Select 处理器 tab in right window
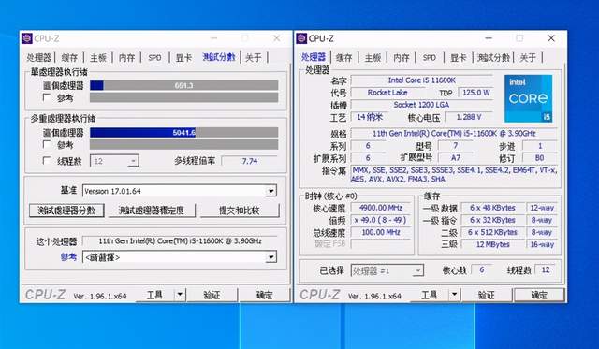This screenshot has width=599, height=349. click(314, 57)
